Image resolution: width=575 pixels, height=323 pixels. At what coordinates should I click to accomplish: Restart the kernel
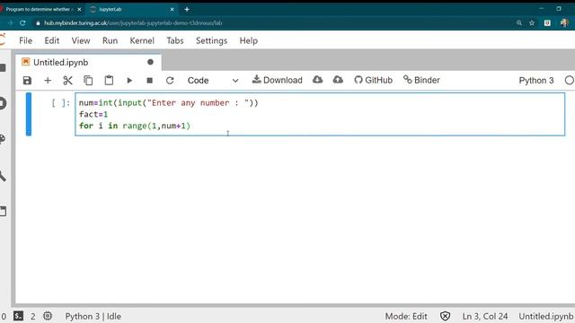pos(170,80)
